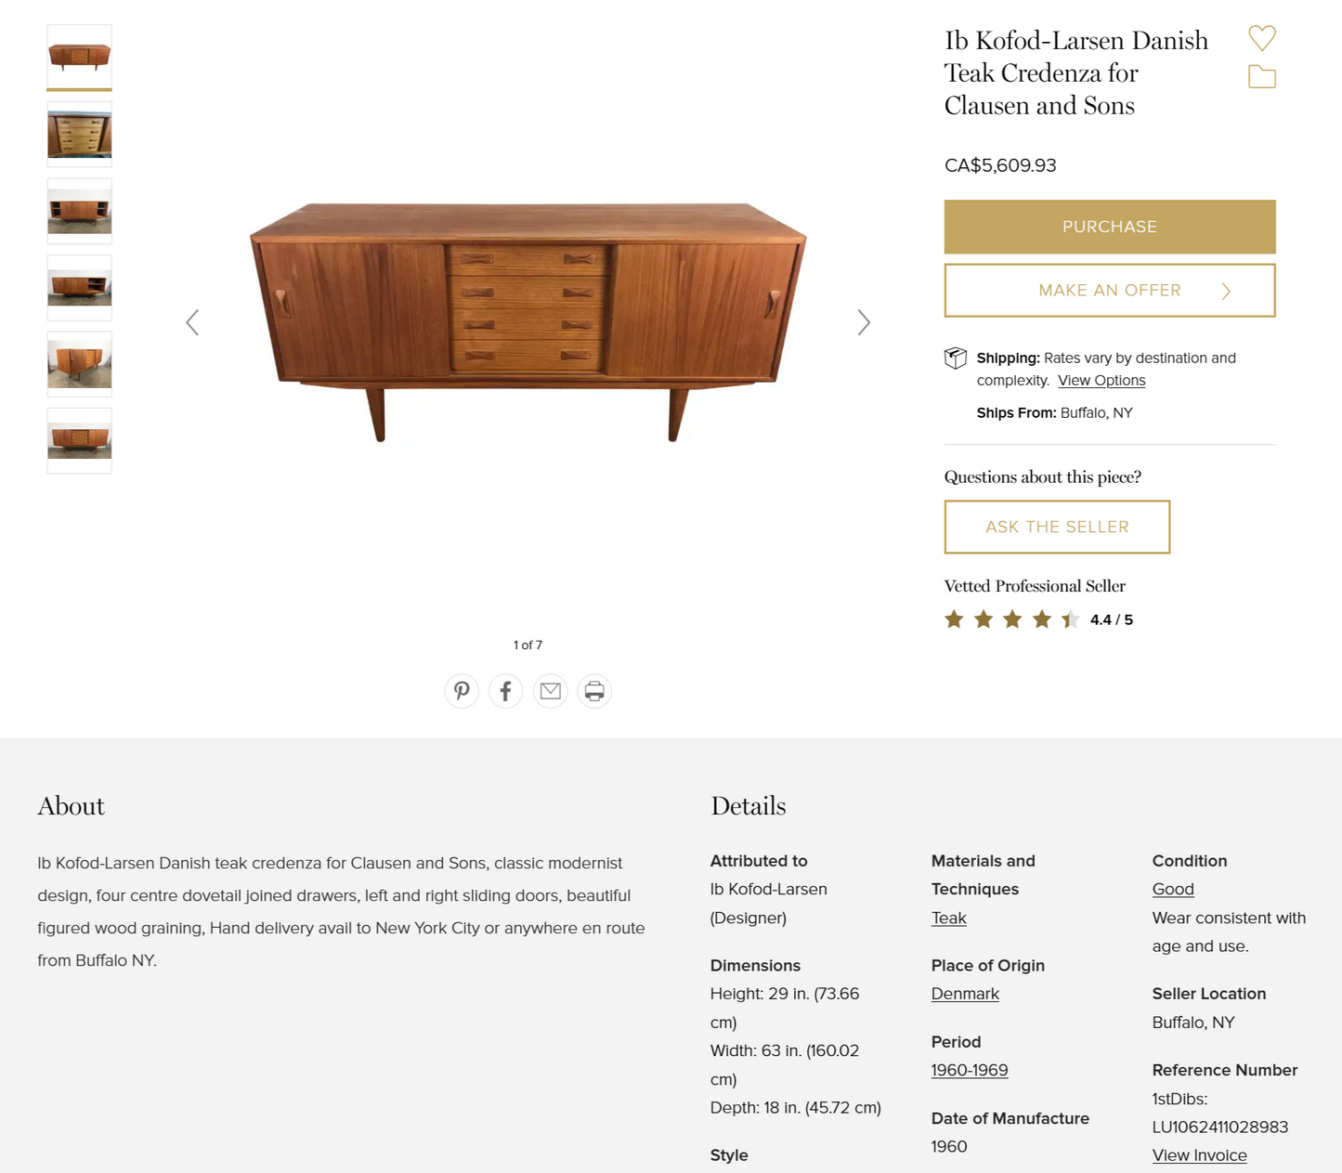1342x1173 pixels.
Task: Click the first gold rating star
Action: (x=954, y=619)
